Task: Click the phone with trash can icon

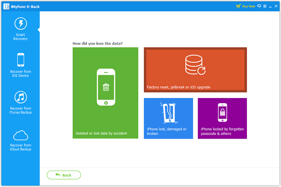Action: pos(106,87)
